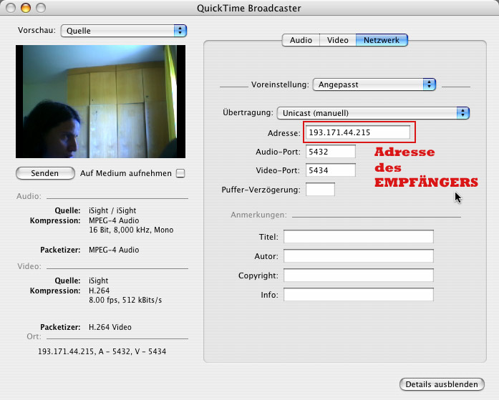Switch to the Audio tab
Viewport: 499px width, 400px height.
(301, 40)
